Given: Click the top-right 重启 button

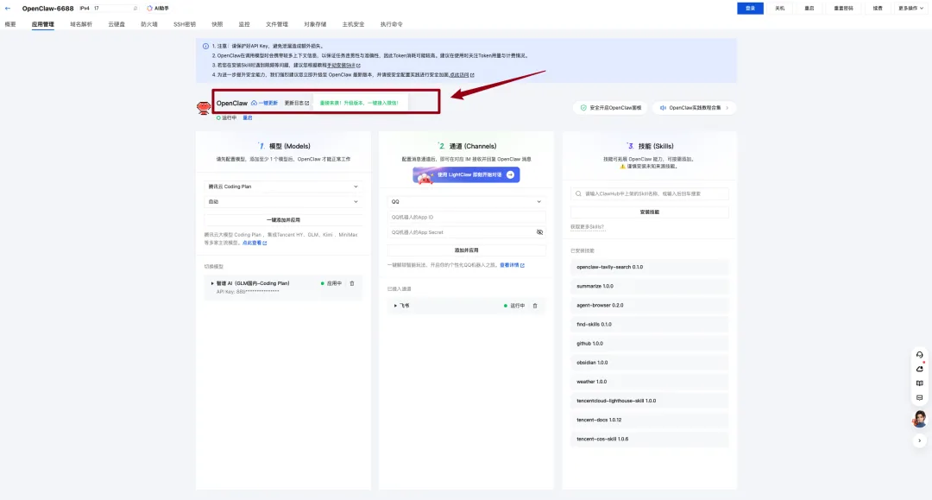Looking at the screenshot, I should [x=809, y=9].
